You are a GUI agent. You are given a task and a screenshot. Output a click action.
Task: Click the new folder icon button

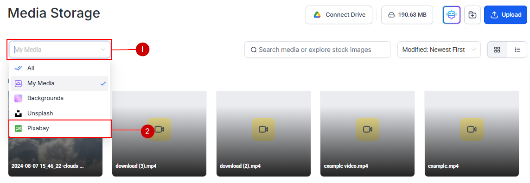[472, 15]
